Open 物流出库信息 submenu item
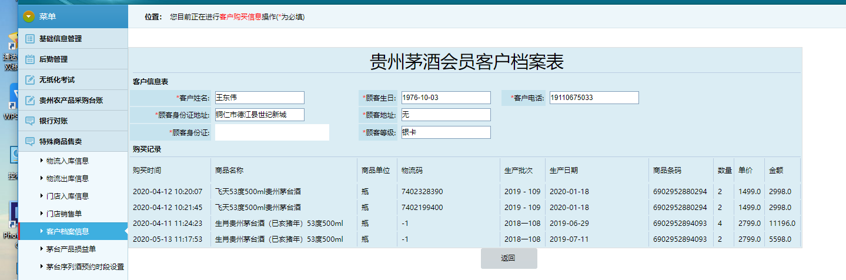This screenshot has width=846, height=280. coord(67,178)
